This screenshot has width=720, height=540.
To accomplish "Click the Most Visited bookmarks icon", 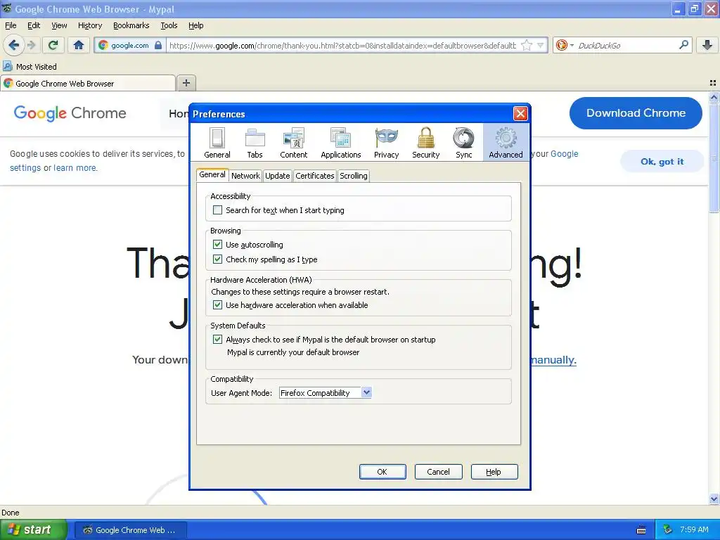I will tap(7, 66).
